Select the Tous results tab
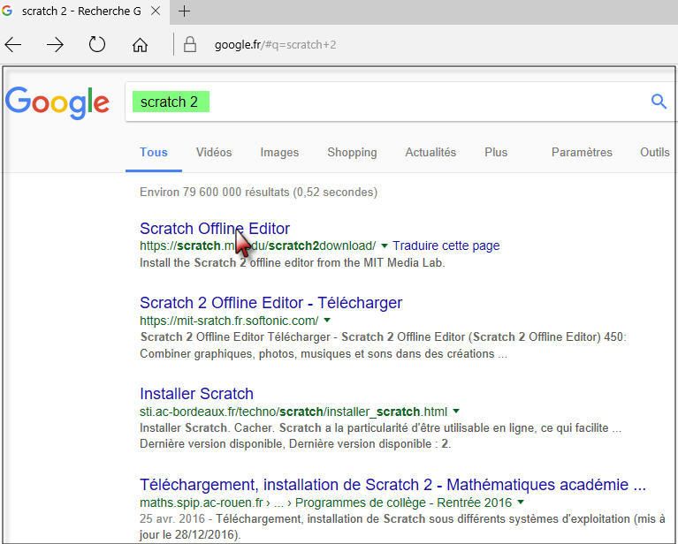 click(x=154, y=153)
